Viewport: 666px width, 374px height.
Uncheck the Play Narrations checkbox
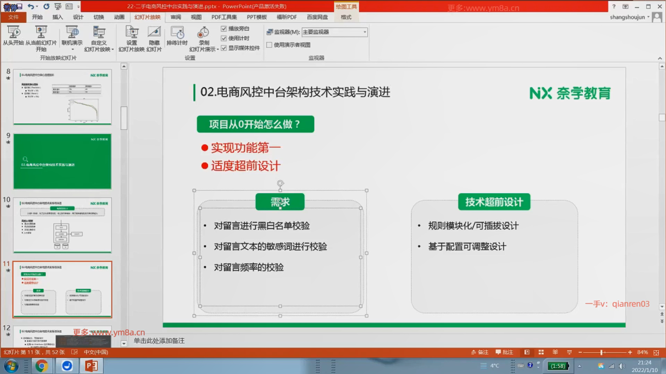click(224, 29)
